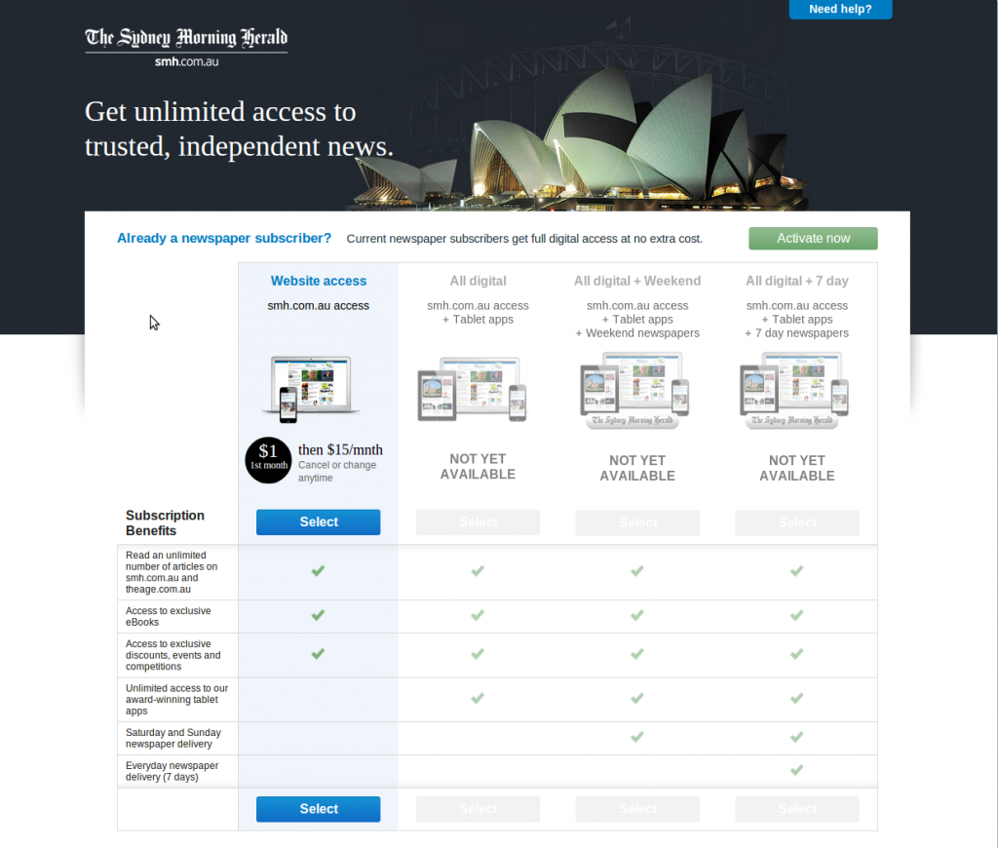Click NOT YET AVAILABLE under All digital + 7 day
The height and width of the screenshot is (848, 998).
(797, 468)
